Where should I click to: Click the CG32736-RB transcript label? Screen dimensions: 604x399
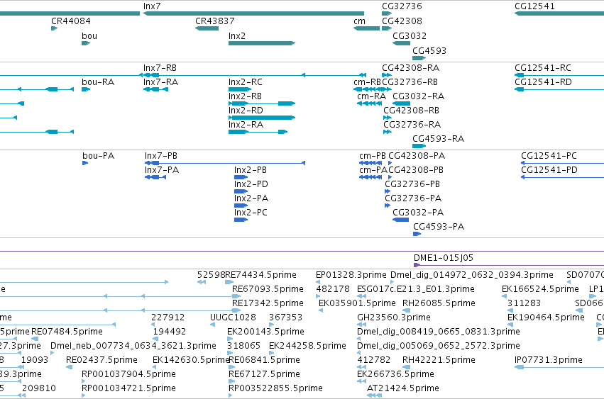[410, 82]
